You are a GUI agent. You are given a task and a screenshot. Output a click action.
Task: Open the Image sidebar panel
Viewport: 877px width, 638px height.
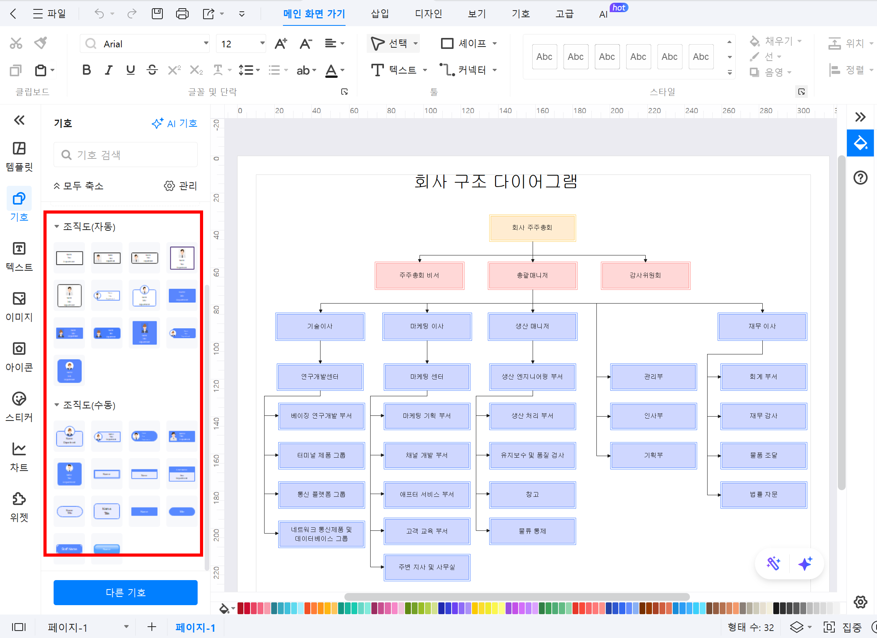(x=19, y=307)
